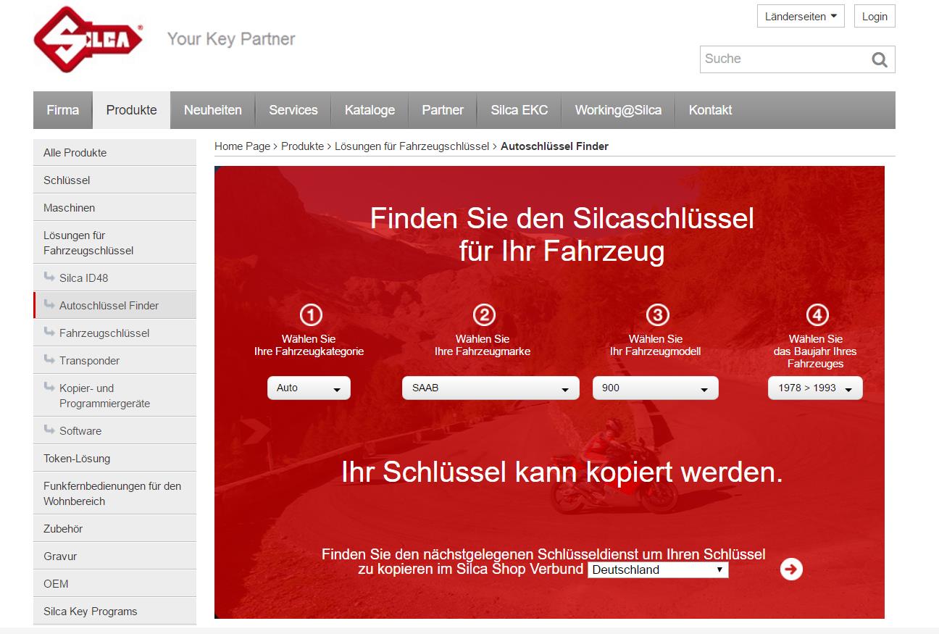Screen dimensions: 939x634
Task: Open the Fahrzeugkategorie Auto dropdown
Action: [309, 388]
